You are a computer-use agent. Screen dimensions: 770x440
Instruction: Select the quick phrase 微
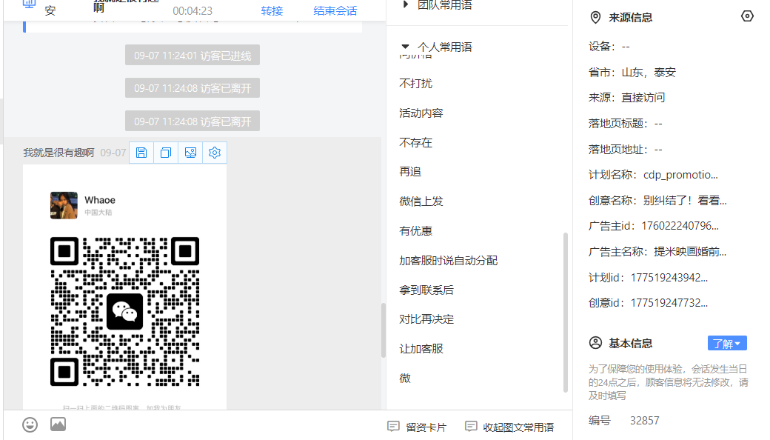(x=405, y=378)
